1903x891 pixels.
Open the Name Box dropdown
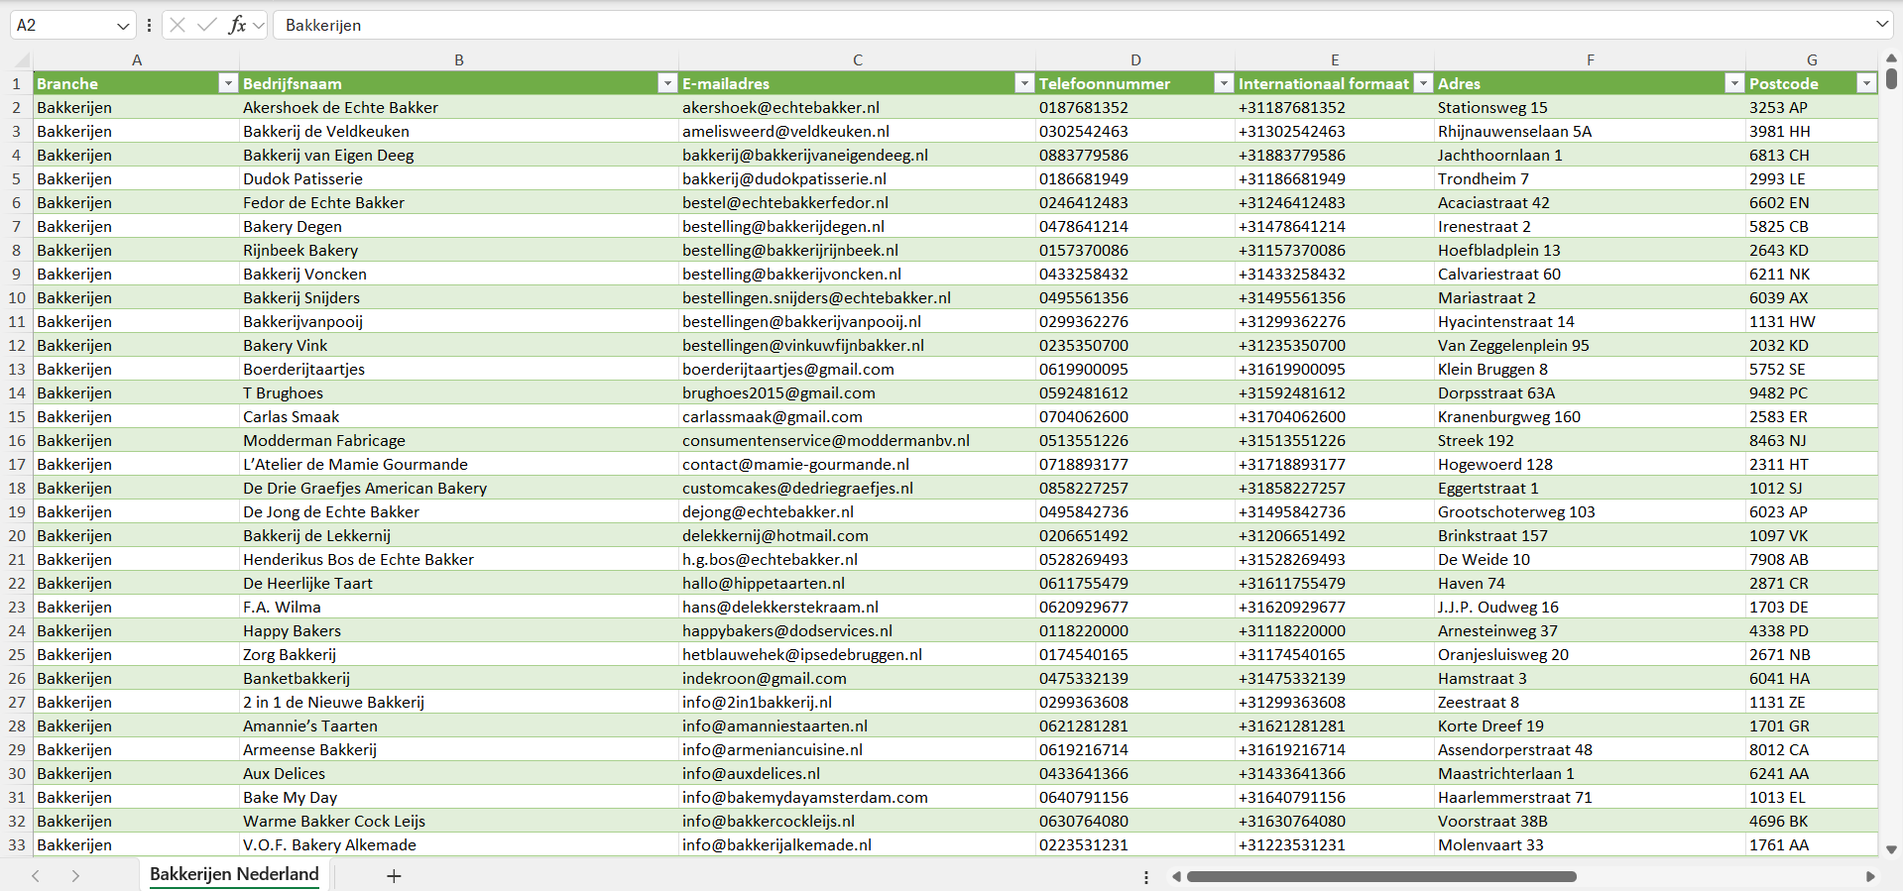pyautogui.click(x=123, y=26)
